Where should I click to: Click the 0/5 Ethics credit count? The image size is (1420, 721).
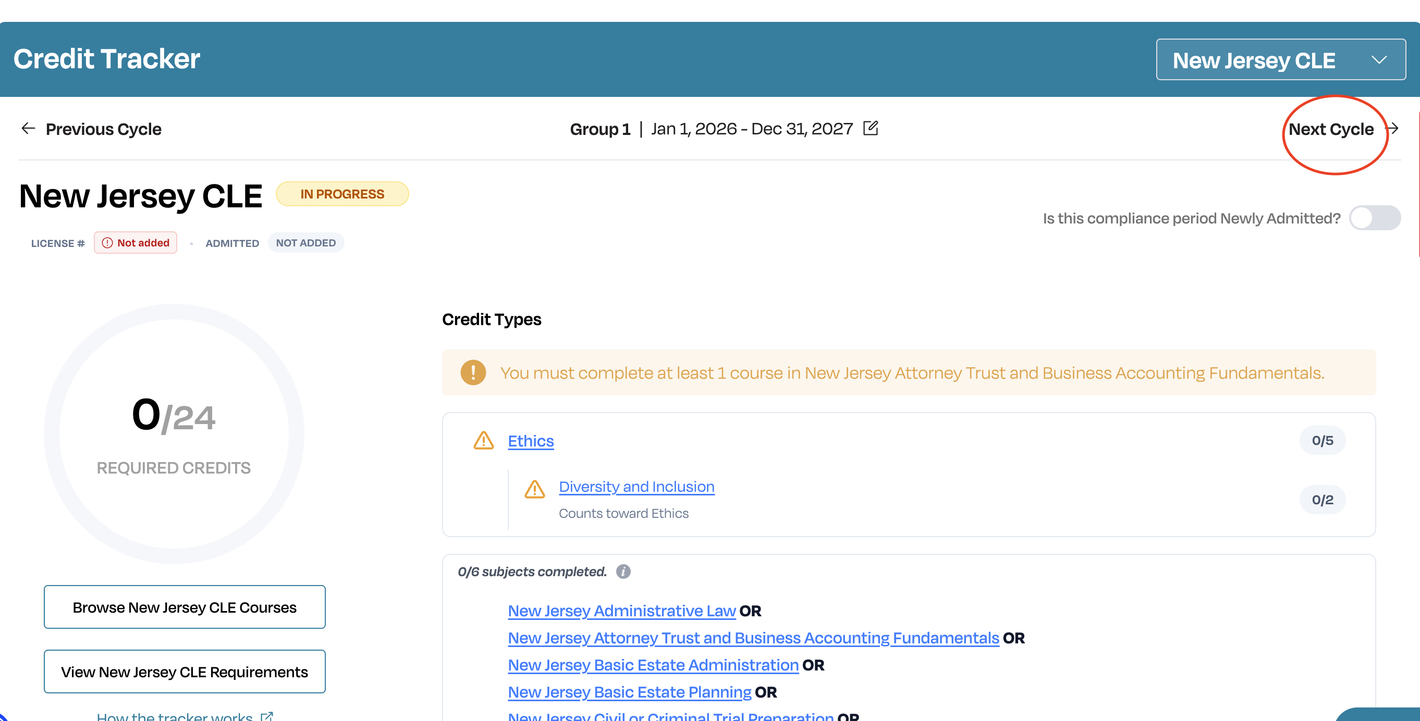point(1322,440)
